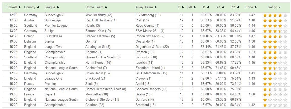Click sort arrows next to P column
Viewport: 291px width, 109px height.
(x=183, y=7)
